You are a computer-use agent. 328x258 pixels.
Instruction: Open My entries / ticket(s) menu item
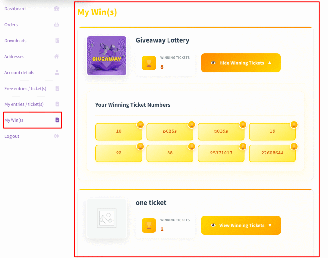click(24, 104)
